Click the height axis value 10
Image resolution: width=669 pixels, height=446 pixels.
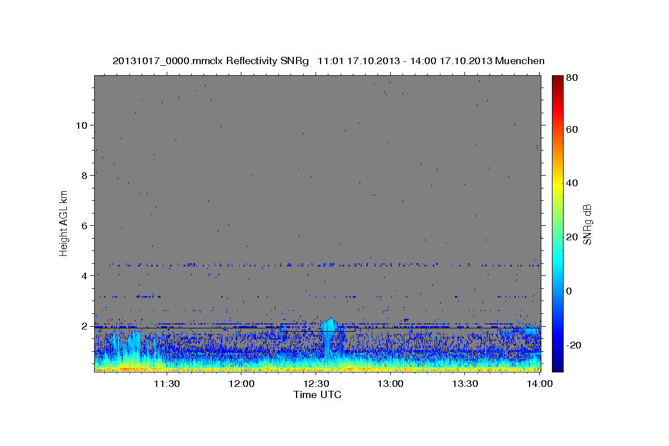[81, 125]
